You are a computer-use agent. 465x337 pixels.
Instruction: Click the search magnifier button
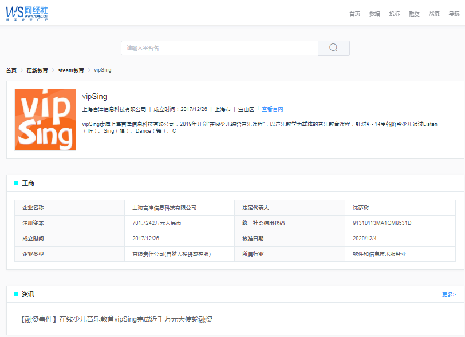pyautogui.click(x=334, y=48)
